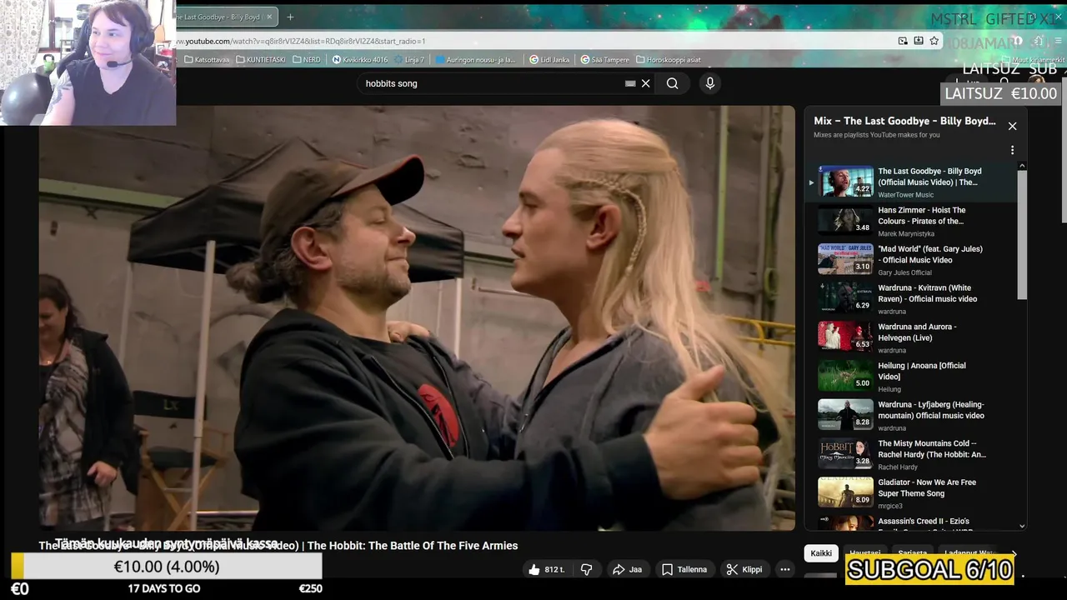
Task: Click WaterTower Music channel name
Action: point(905,195)
